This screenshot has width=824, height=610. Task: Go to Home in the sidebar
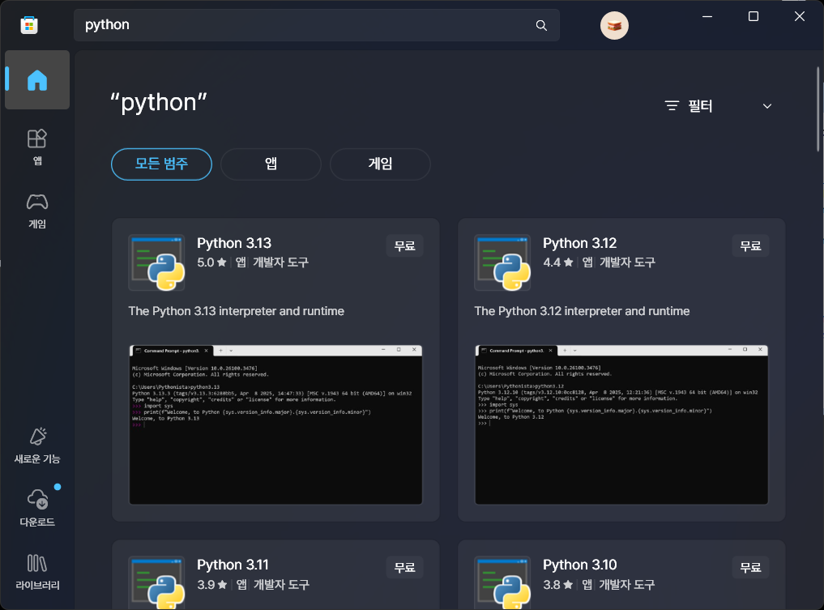[37, 80]
